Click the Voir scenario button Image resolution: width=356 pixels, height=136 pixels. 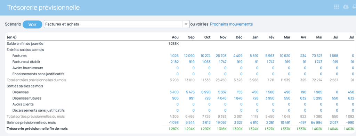tap(32, 24)
